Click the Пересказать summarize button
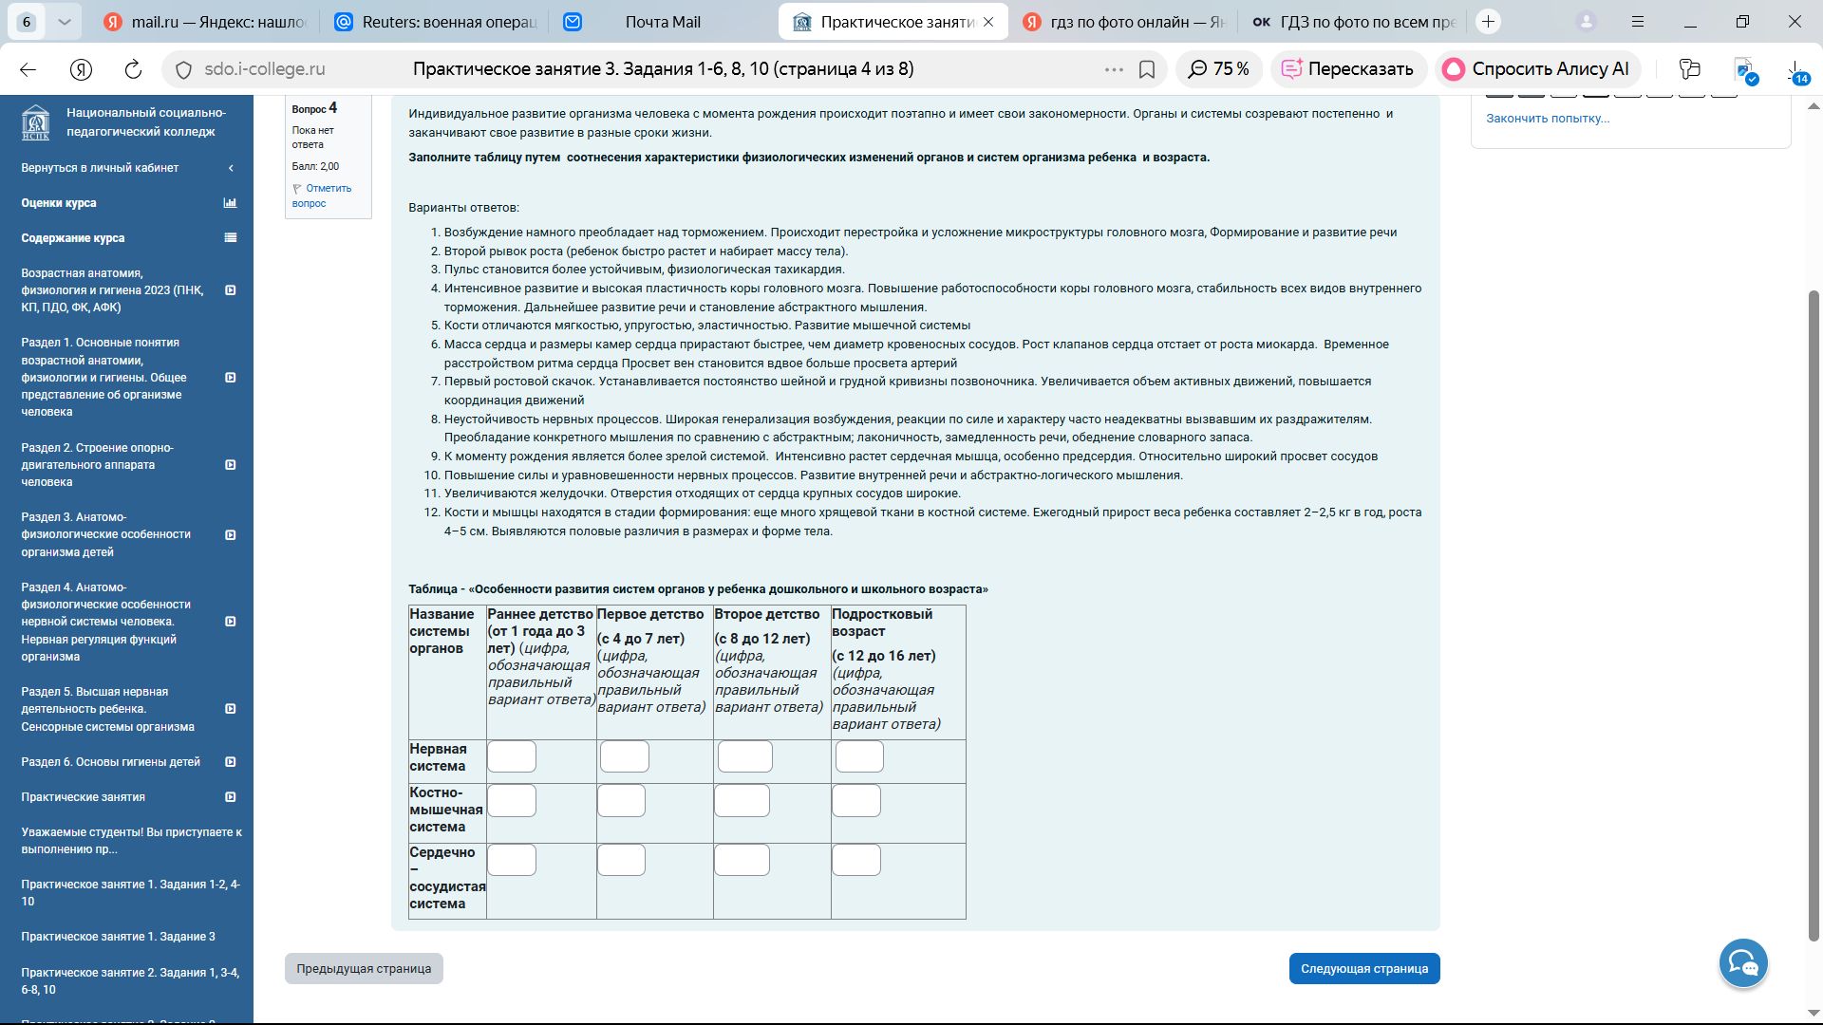1823x1025 pixels. point(1348,69)
